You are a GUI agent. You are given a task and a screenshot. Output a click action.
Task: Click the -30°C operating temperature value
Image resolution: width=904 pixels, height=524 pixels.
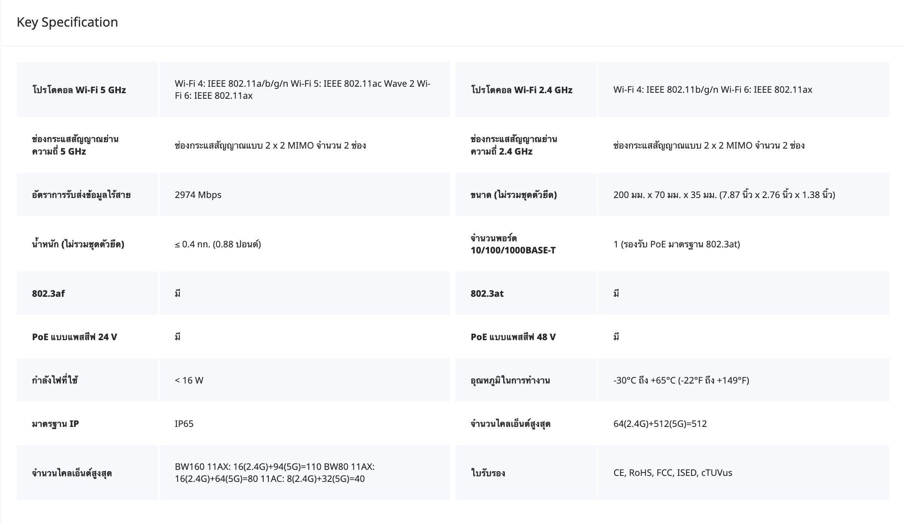tap(681, 380)
